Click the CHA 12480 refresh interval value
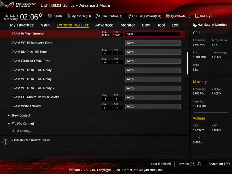 click(x=105, y=35)
